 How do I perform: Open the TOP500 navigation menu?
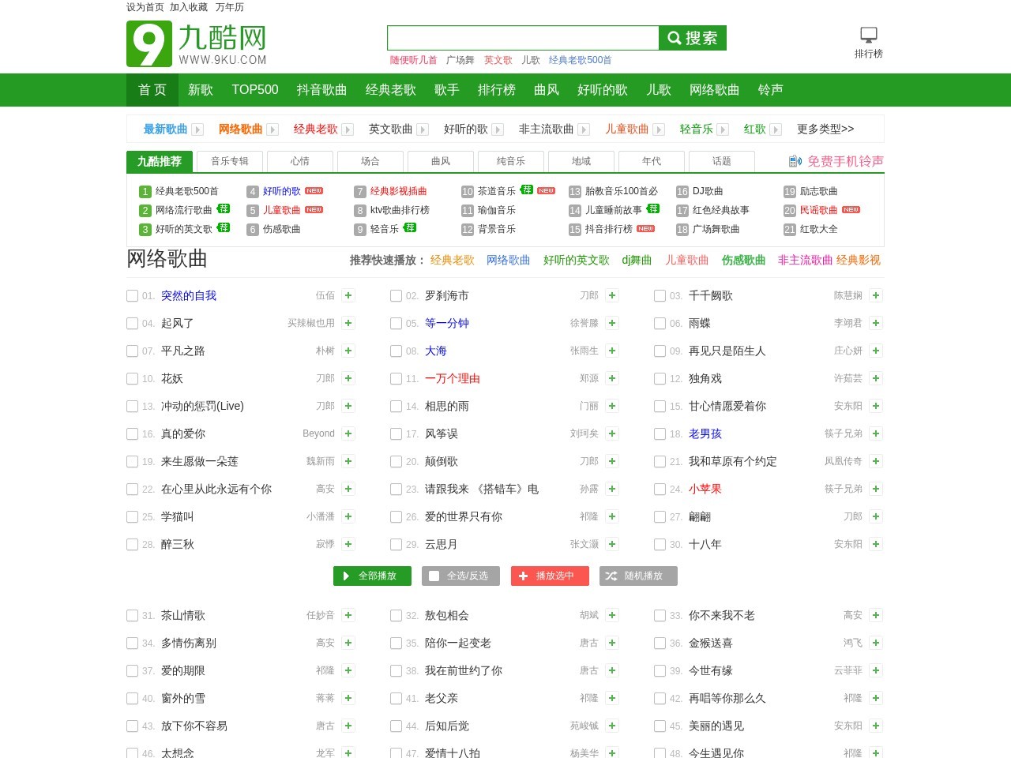[x=254, y=90]
